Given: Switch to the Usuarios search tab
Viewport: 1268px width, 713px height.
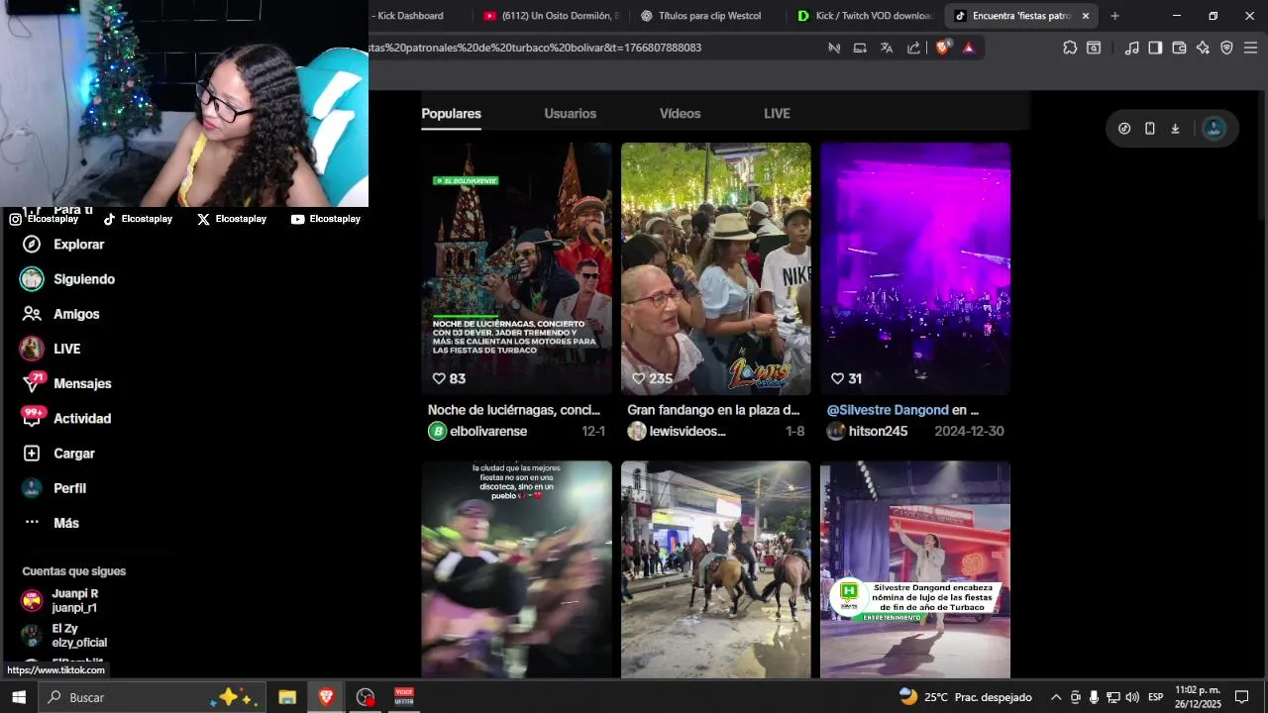Looking at the screenshot, I should click(570, 114).
